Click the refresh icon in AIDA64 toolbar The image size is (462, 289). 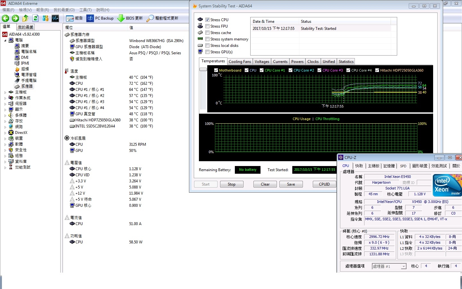35,18
